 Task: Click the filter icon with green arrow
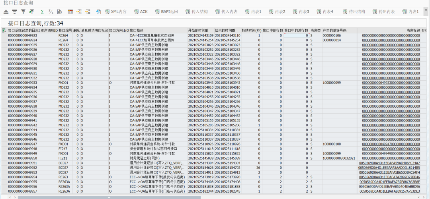(x=32, y=12)
